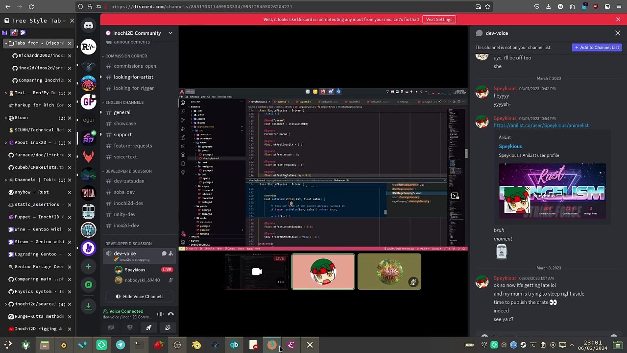627x353 pixels.
Task: Toggle screen share in voice panel
Action: [130, 328]
